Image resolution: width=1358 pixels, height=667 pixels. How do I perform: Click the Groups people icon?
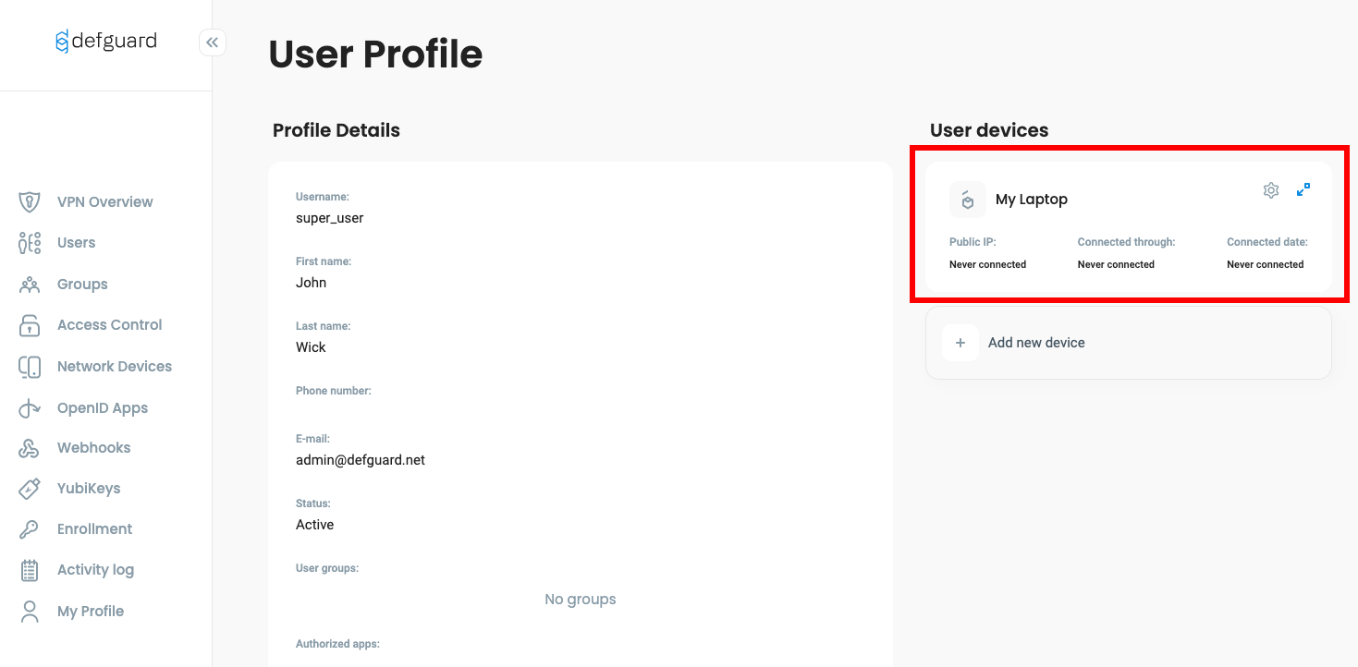coord(30,285)
